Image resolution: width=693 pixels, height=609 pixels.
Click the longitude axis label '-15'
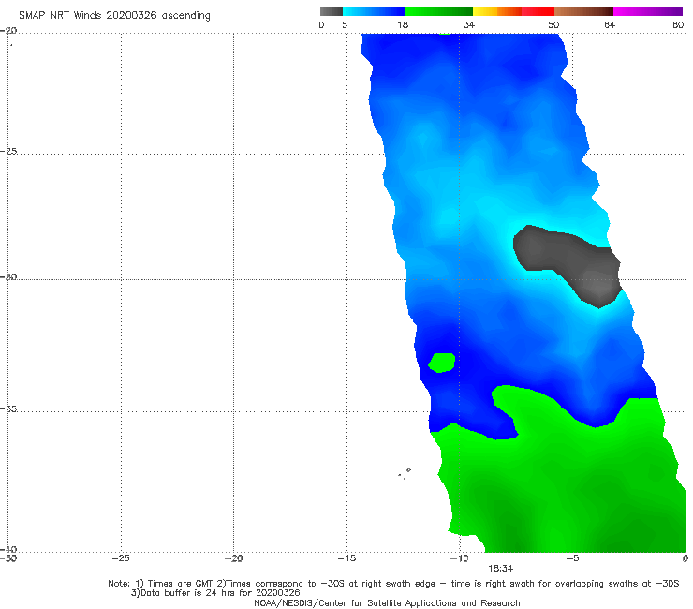[x=346, y=558]
